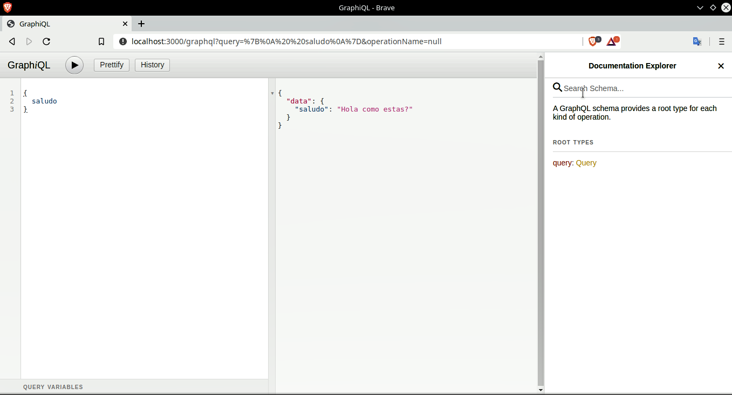732x395 pixels.
Task: Open the Brave Rewards triangle icon
Action: [612, 41]
